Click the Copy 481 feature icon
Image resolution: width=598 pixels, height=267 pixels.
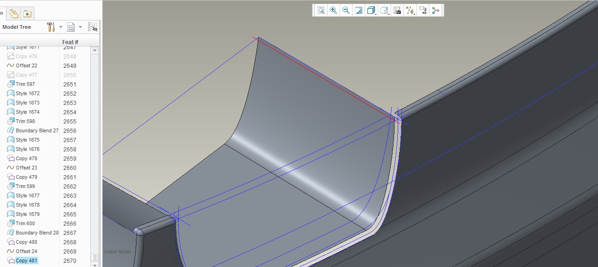pyautogui.click(x=11, y=260)
